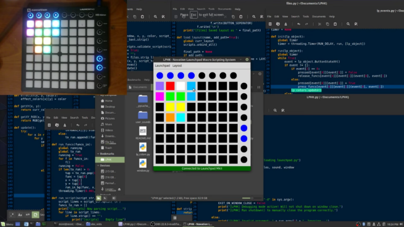Click the undo arrow in lp_events.py toolbar
The image size is (404, 227).
[x=298, y=24]
